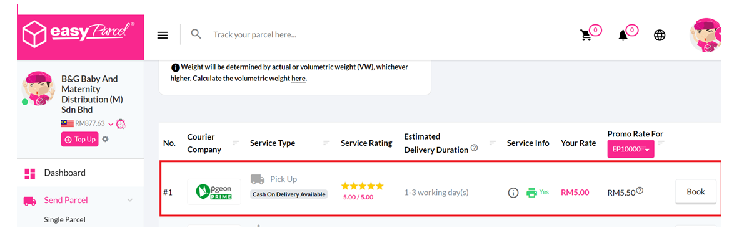Open Dashboard in the sidebar
The image size is (739, 238).
pos(64,173)
